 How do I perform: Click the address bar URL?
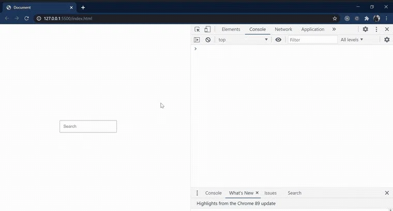[x=68, y=19]
